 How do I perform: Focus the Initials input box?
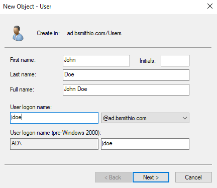[175, 60]
